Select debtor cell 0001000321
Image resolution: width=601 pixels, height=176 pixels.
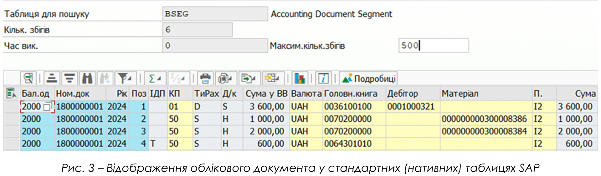(413, 107)
